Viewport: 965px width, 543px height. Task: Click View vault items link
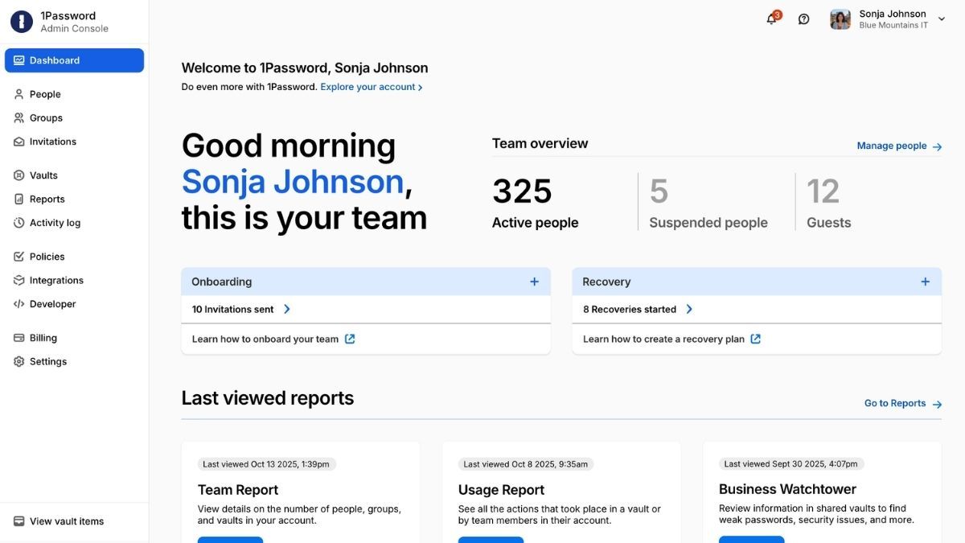(67, 521)
